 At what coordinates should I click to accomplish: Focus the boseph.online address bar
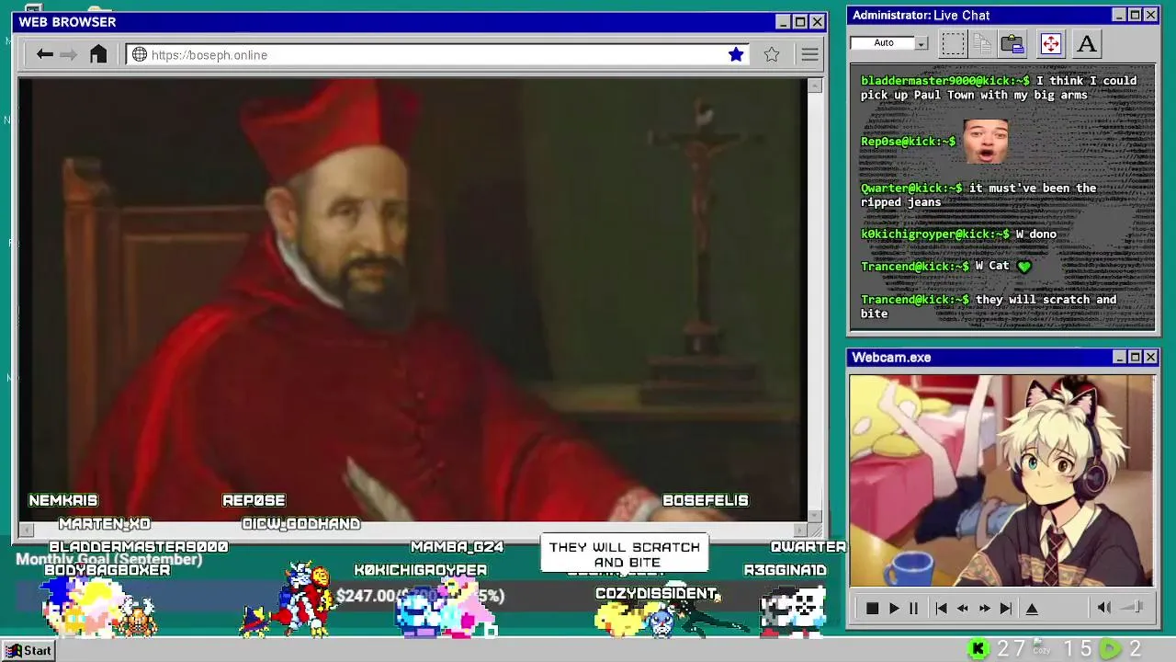tap(436, 55)
